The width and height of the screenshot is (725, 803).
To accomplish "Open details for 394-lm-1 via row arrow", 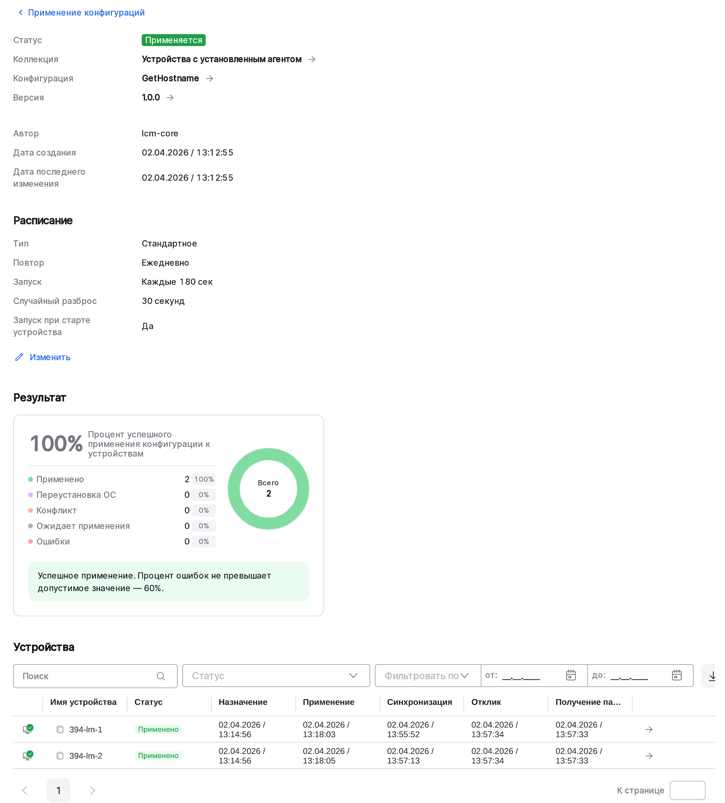I will pos(649,729).
